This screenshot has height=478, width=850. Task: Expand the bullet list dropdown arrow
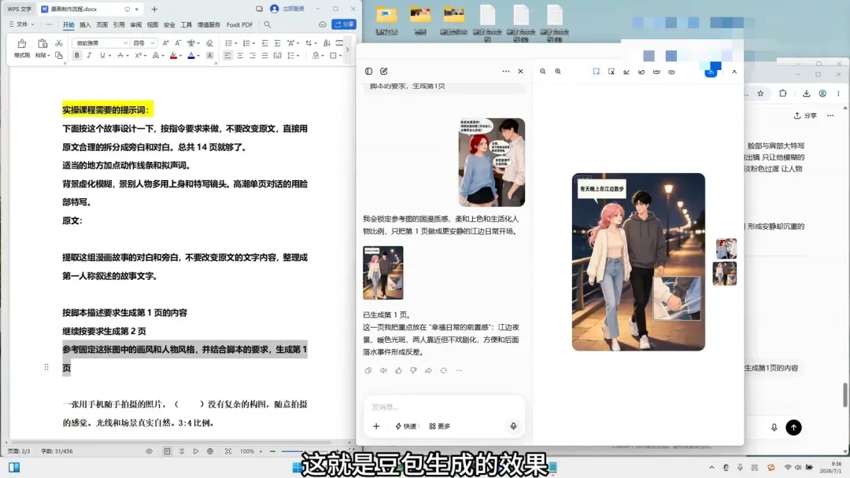coord(236,43)
